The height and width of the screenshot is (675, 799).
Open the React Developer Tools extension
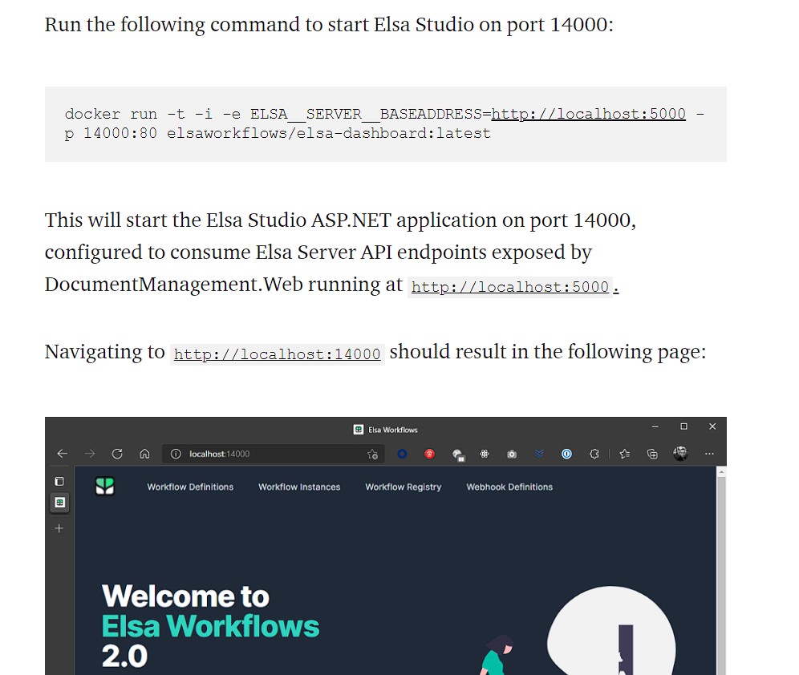[484, 454]
